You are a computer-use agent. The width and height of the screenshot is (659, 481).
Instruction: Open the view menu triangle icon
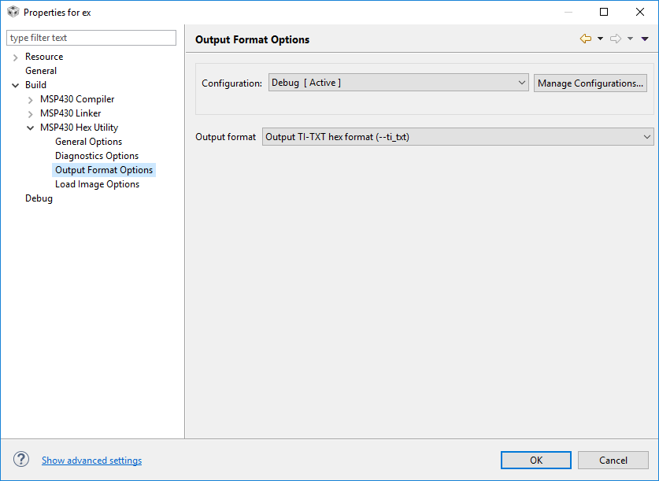(x=645, y=39)
